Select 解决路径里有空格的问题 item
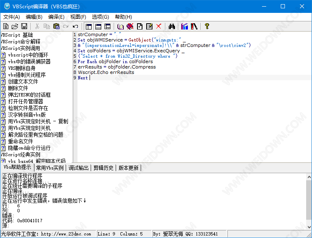This screenshot has height=238, width=312. coord(36,135)
